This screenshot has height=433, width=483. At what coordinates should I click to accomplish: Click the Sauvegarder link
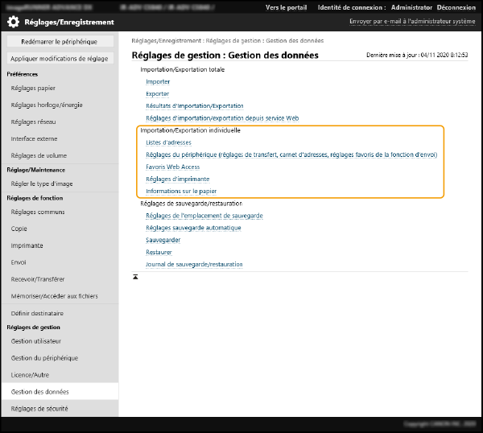point(163,240)
